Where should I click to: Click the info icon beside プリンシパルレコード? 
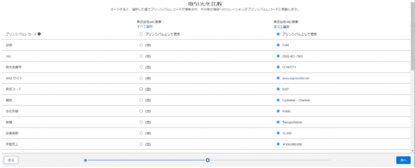pyautogui.click(x=39, y=34)
